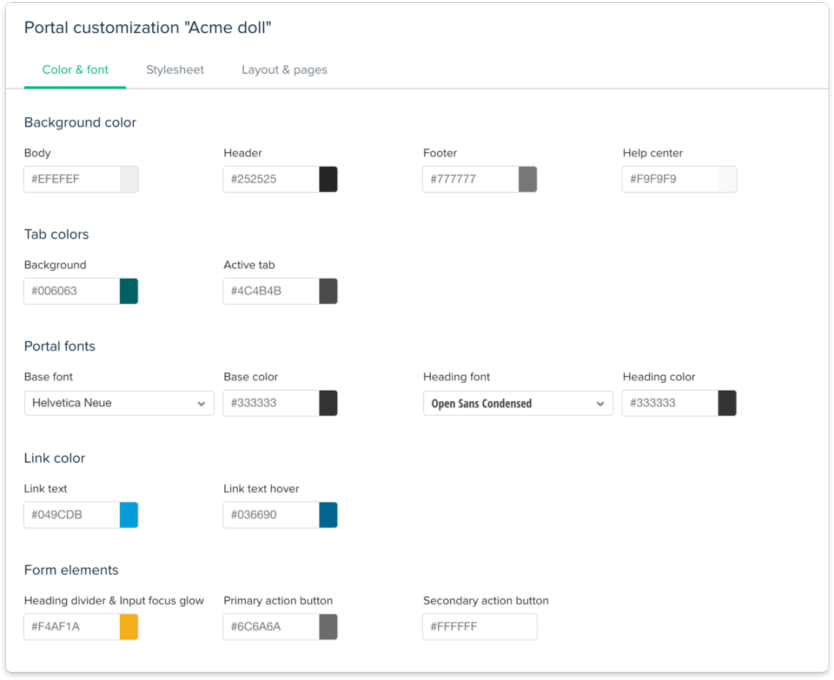Open the Body background color swatch
The width and height of the screenshot is (834, 680).
[129, 179]
